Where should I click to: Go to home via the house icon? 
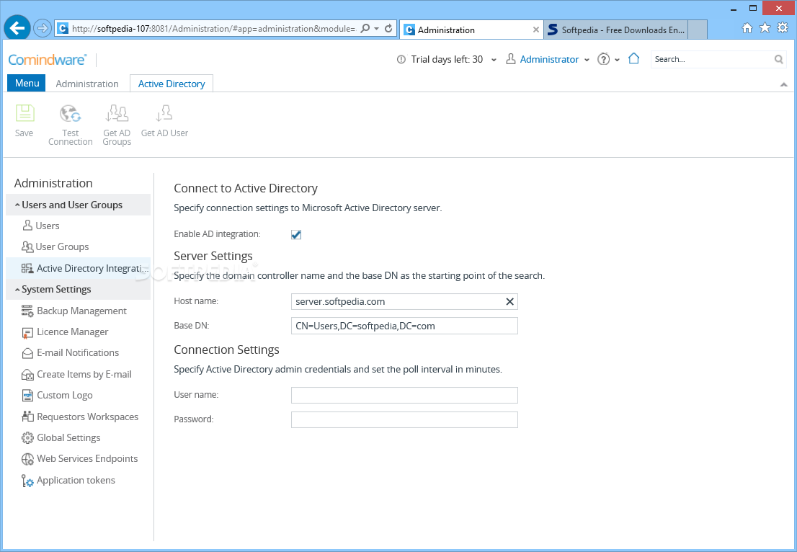click(x=633, y=58)
